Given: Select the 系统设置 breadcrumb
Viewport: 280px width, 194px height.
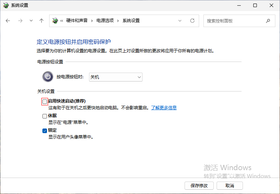Looking at the screenshot, I should point(131,21).
